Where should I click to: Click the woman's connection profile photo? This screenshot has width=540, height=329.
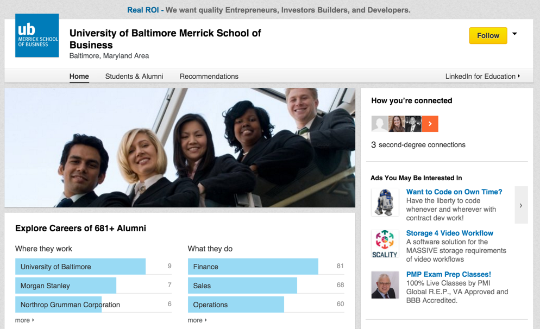pyautogui.click(x=397, y=124)
